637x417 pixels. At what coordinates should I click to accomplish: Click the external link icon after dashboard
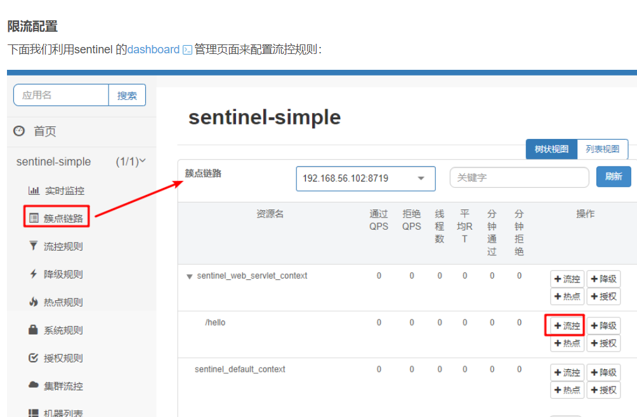click(x=187, y=50)
